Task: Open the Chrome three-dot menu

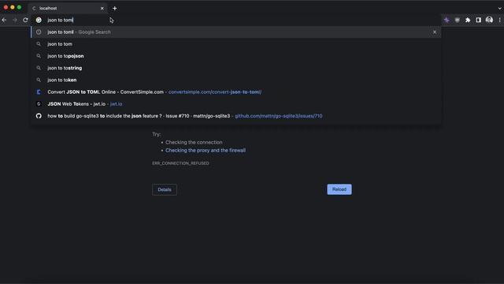Action: (499, 20)
